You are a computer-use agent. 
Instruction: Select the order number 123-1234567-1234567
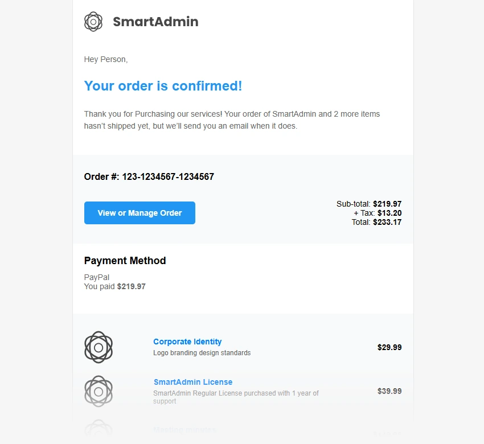168,176
